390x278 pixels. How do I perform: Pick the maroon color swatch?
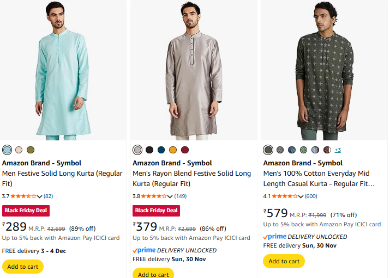tap(185, 150)
